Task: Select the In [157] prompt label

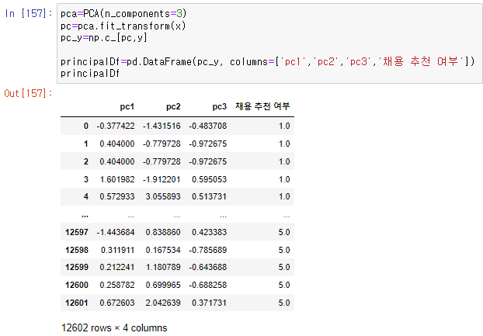Action: [28, 13]
